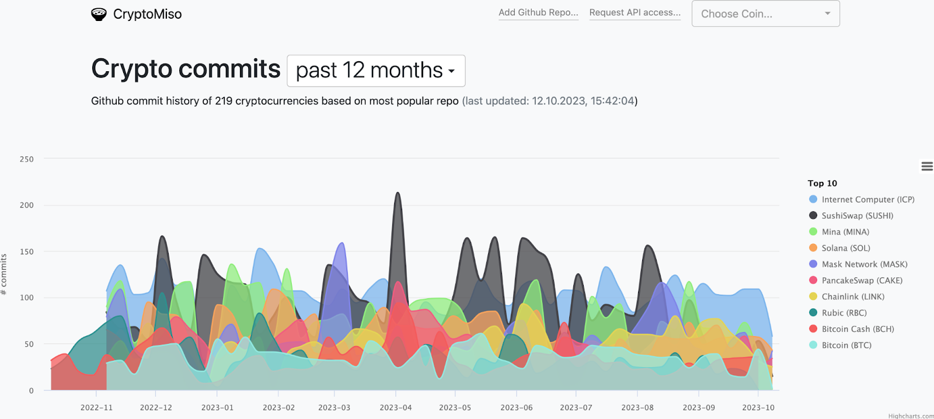The width and height of the screenshot is (934, 419).
Task: Toggle Bitcoin (BTC) series visibility
Action: pyautogui.click(x=840, y=345)
